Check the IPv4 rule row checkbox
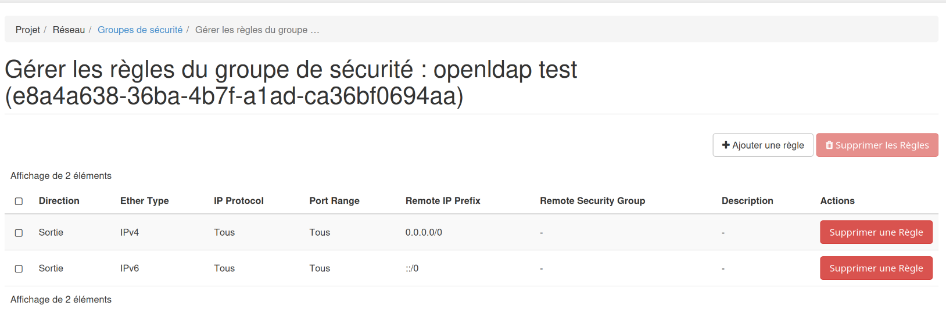Screen dimensions: 946x320 click(19, 233)
